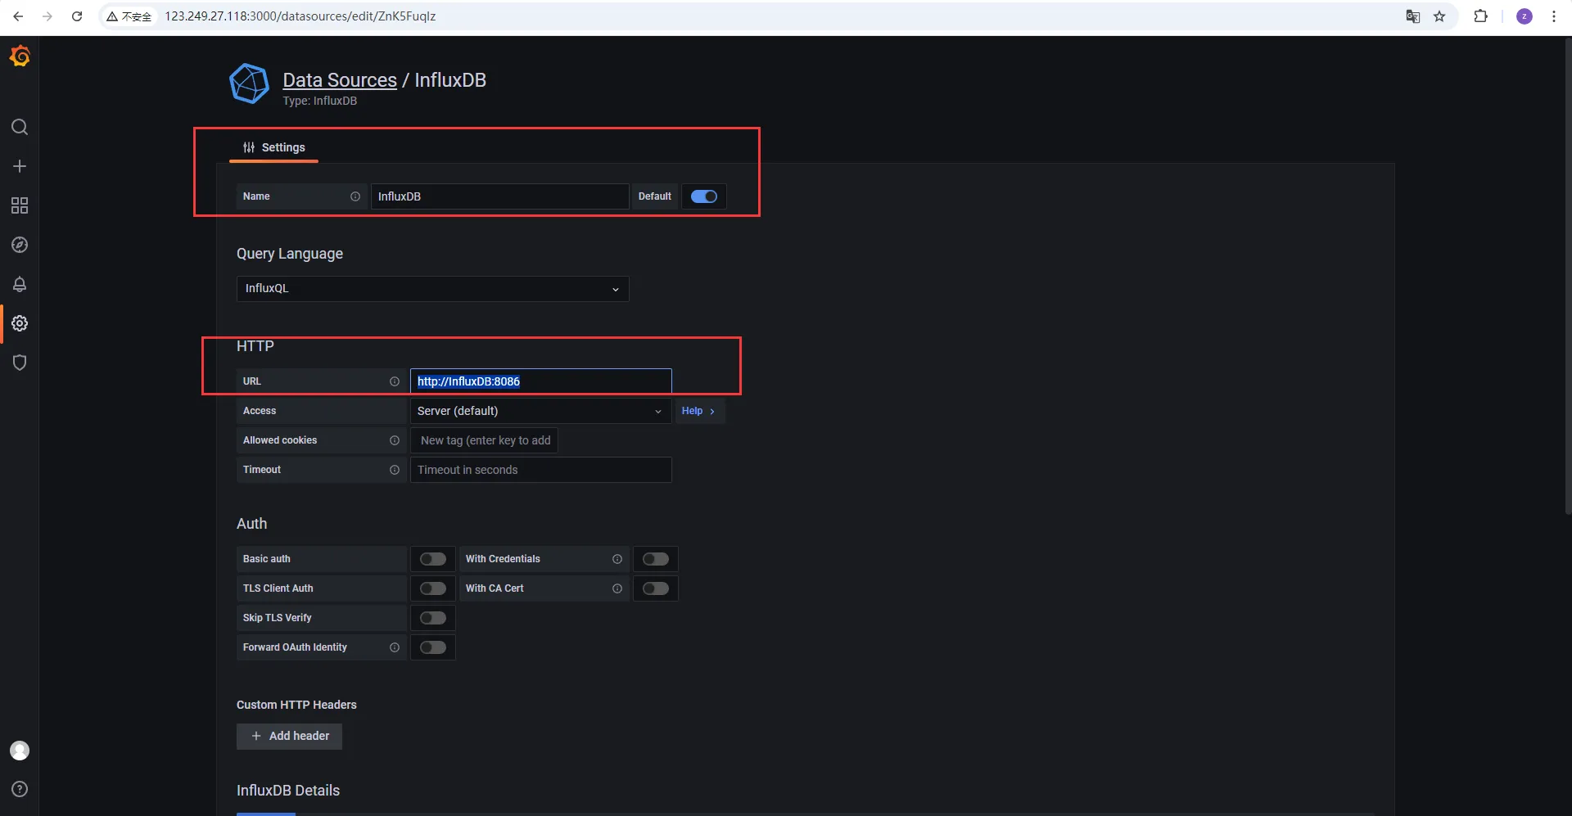Image resolution: width=1572 pixels, height=816 pixels.
Task: Click the translate page icon
Action: click(x=1412, y=16)
